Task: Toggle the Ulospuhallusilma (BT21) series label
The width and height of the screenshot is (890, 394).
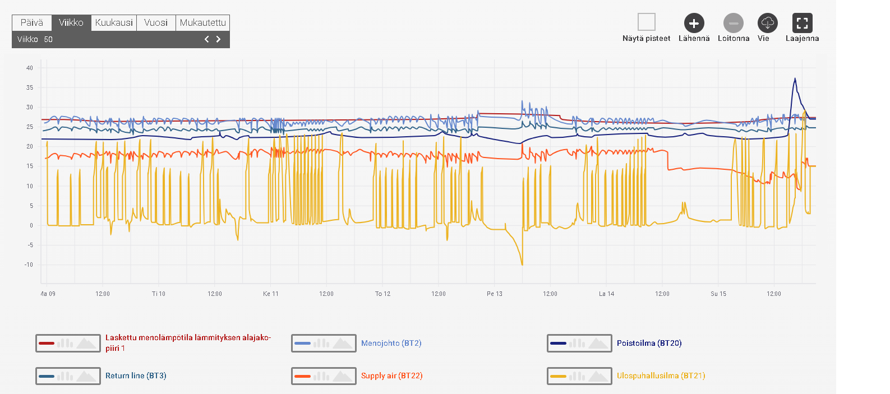Action: point(661,376)
